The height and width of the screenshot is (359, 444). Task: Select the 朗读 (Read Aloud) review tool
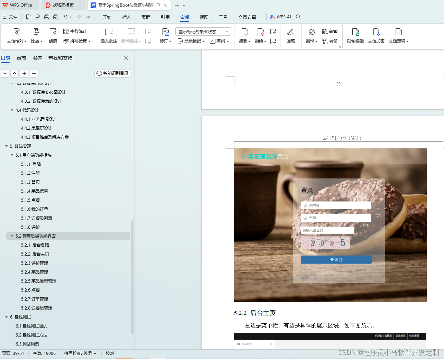point(53,35)
